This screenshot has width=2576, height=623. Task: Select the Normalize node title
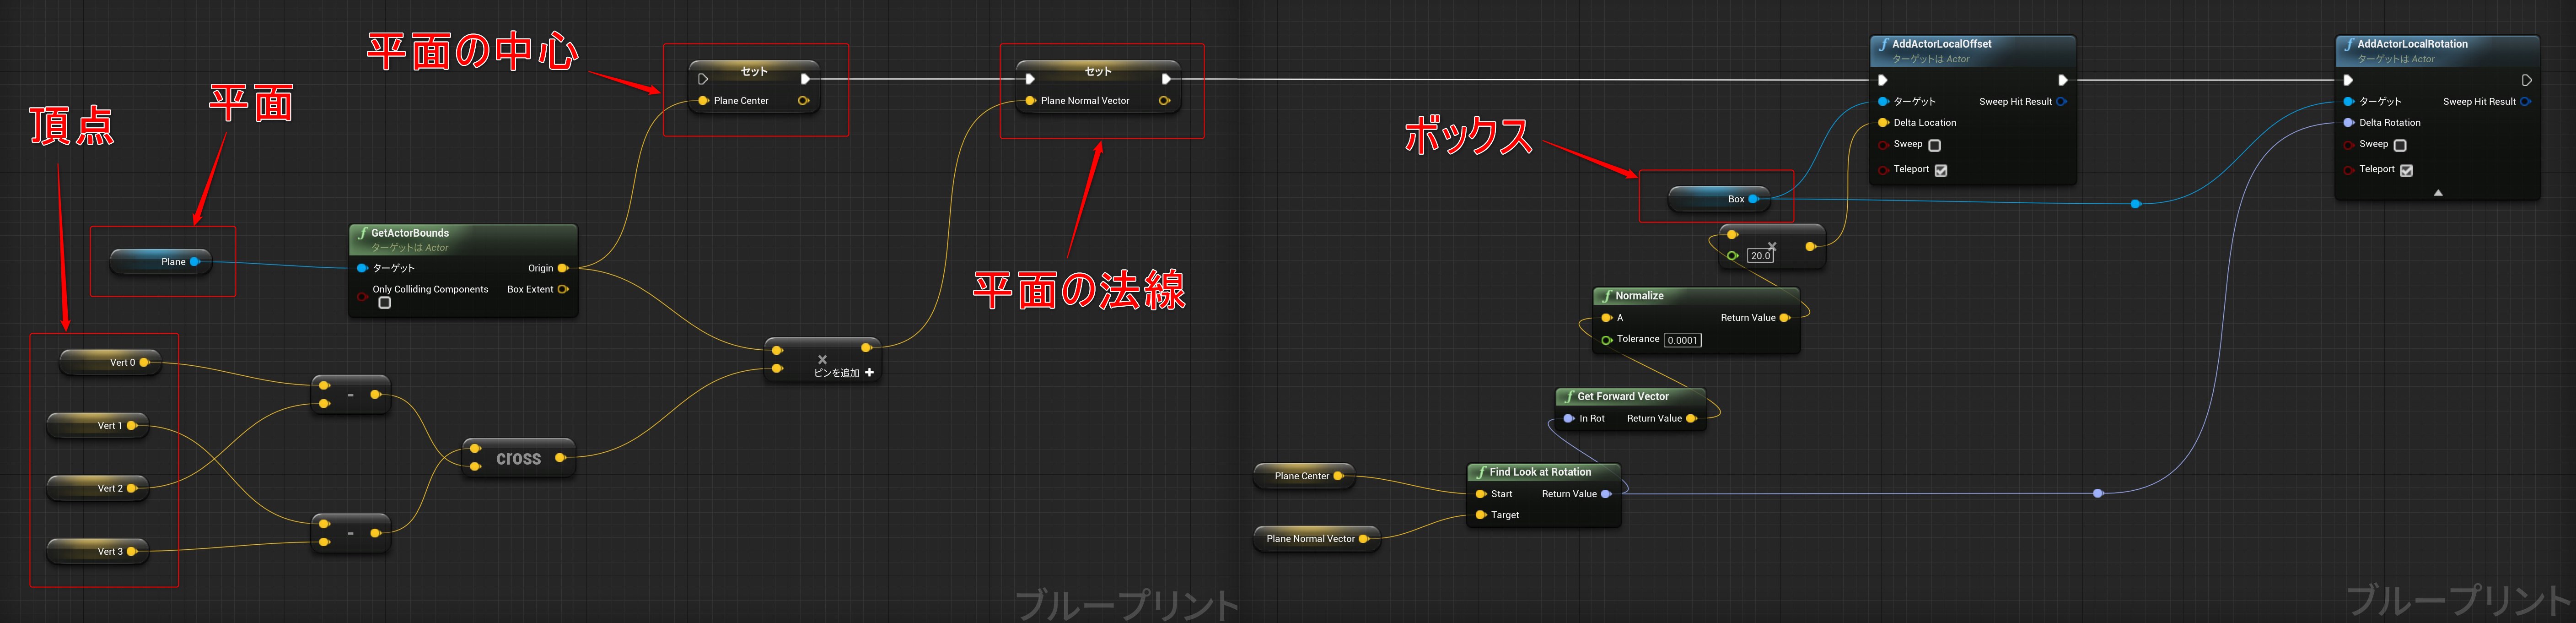click(x=1639, y=296)
